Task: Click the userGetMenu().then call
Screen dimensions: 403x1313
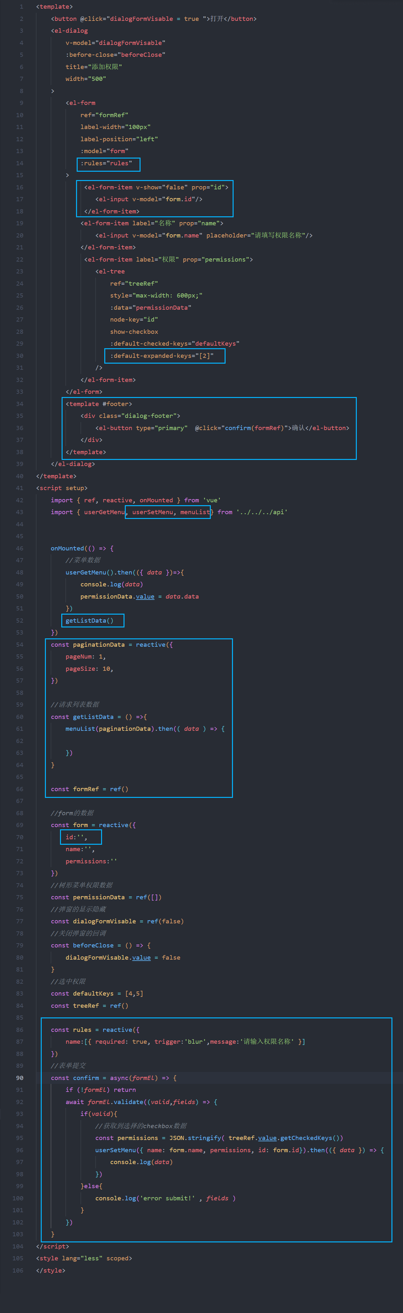Action: (x=125, y=572)
